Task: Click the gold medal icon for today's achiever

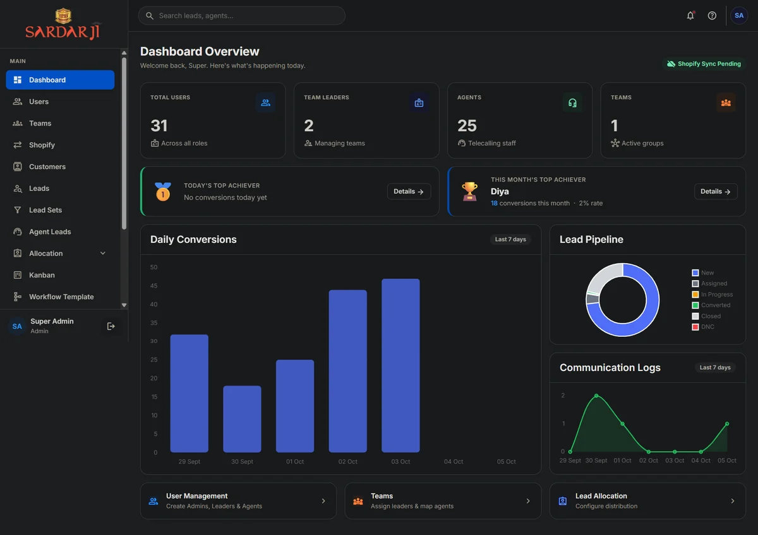Action: (163, 191)
